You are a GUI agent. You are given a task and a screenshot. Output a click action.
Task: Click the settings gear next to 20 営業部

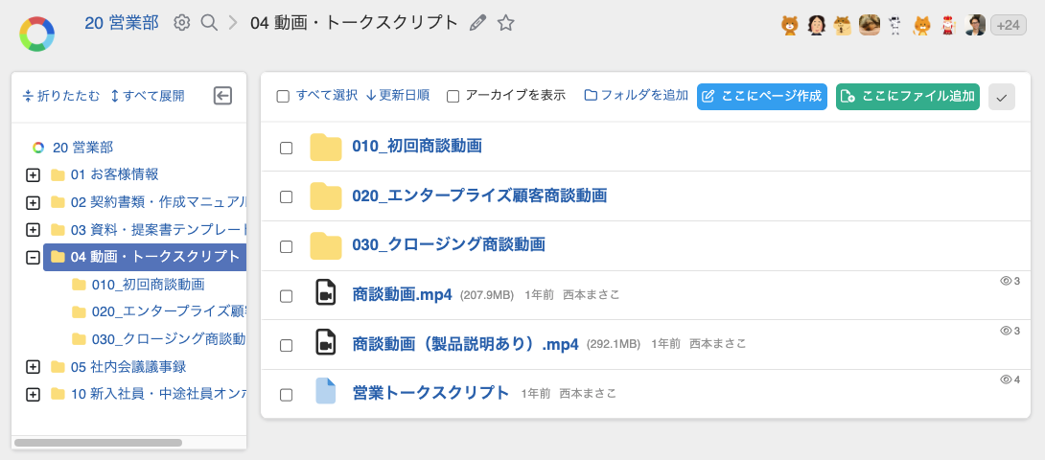[x=181, y=23]
